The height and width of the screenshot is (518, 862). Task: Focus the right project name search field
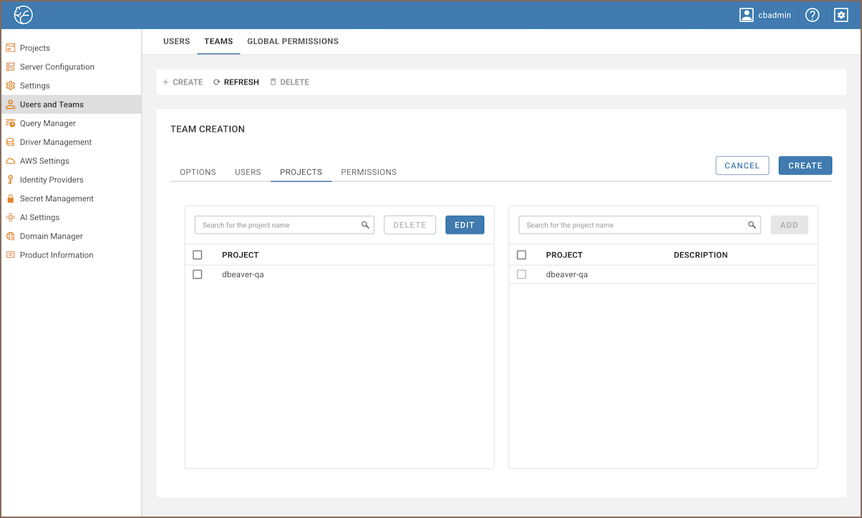tap(634, 225)
